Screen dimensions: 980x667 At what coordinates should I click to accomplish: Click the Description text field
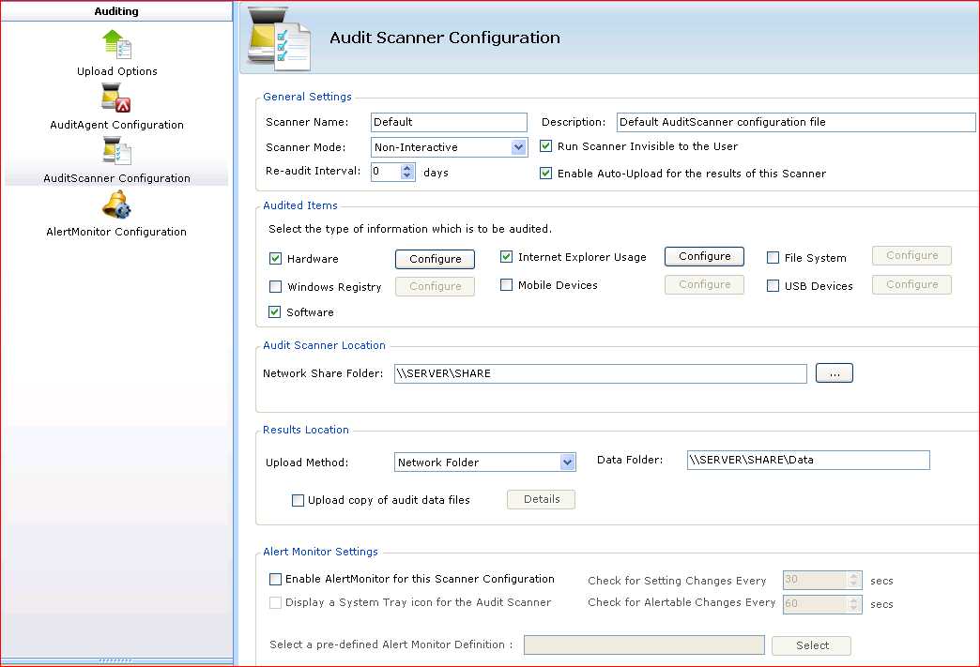click(796, 122)
